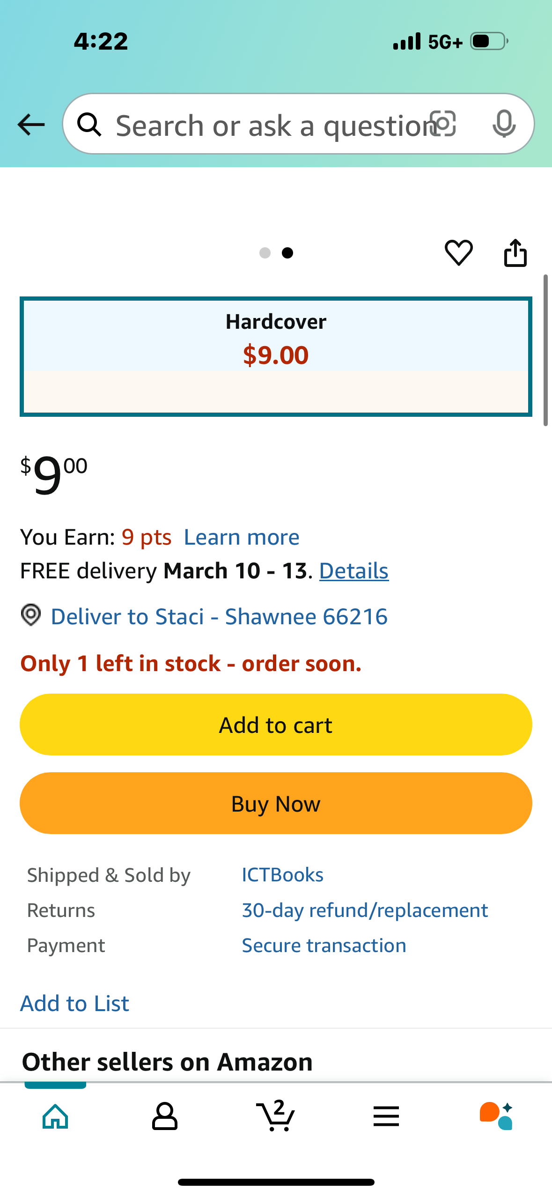Open the hamburger menu icon
Image resolution: width=552 pixels, height=1197 pixels.
click(386, 1116)
